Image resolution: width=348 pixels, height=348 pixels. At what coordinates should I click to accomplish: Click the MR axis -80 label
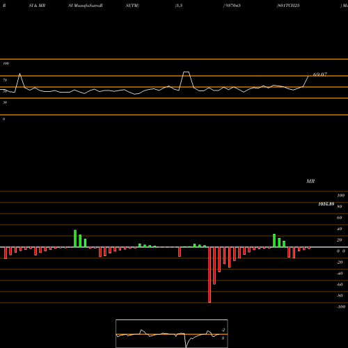click(340, 296)
